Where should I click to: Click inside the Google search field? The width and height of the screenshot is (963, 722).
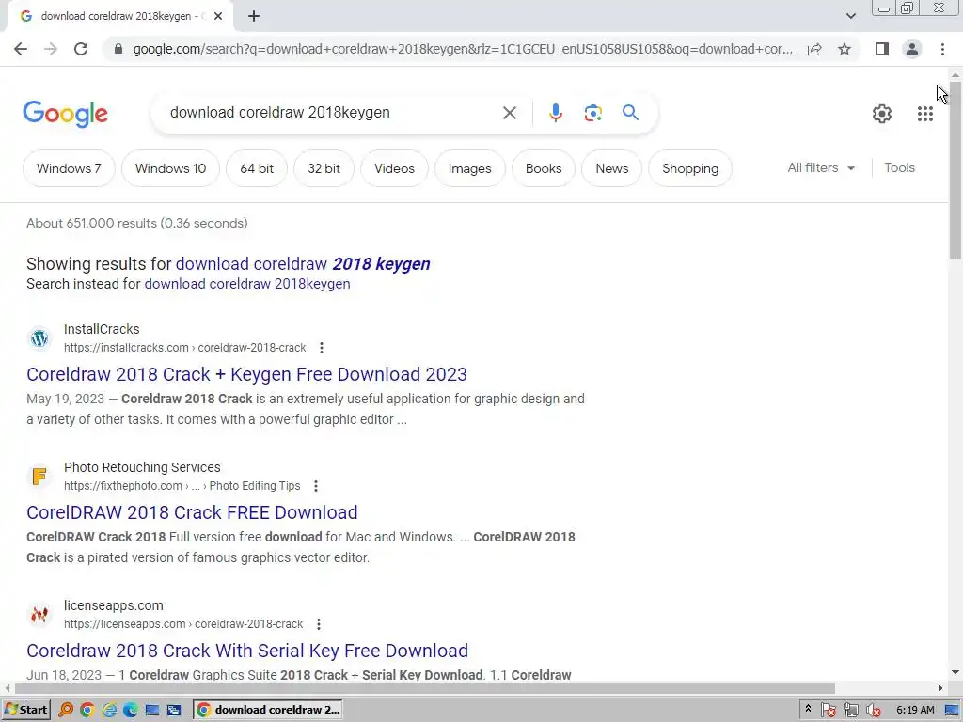click(332, 113)
